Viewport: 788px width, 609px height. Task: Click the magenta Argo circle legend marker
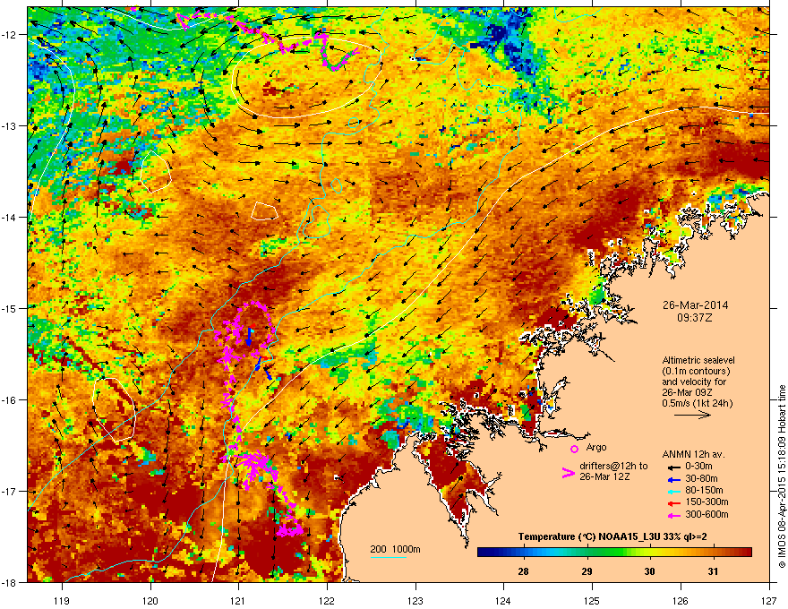point(574,449)
